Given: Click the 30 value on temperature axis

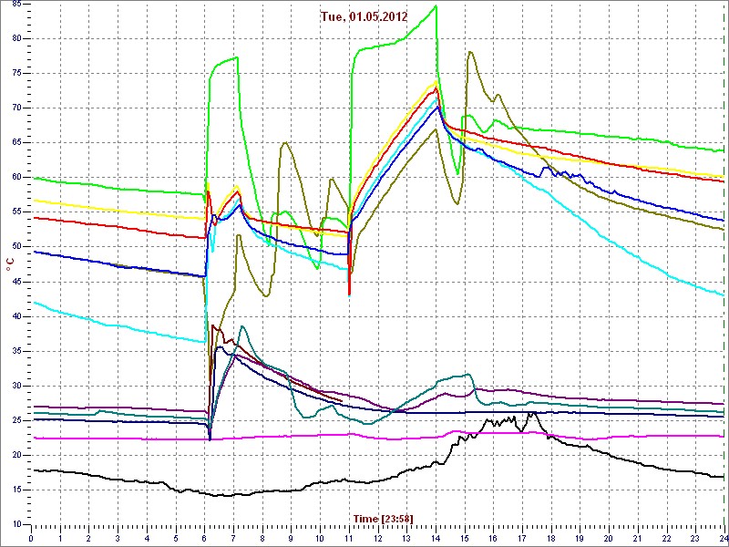Looking at the screenshot, I should (x=17, y=386).
